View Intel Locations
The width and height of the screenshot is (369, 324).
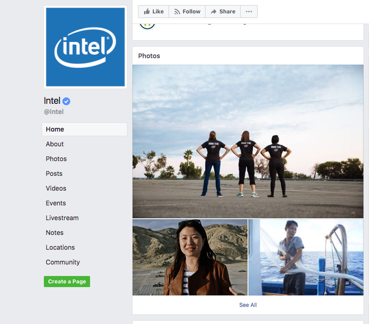(60, 247)
